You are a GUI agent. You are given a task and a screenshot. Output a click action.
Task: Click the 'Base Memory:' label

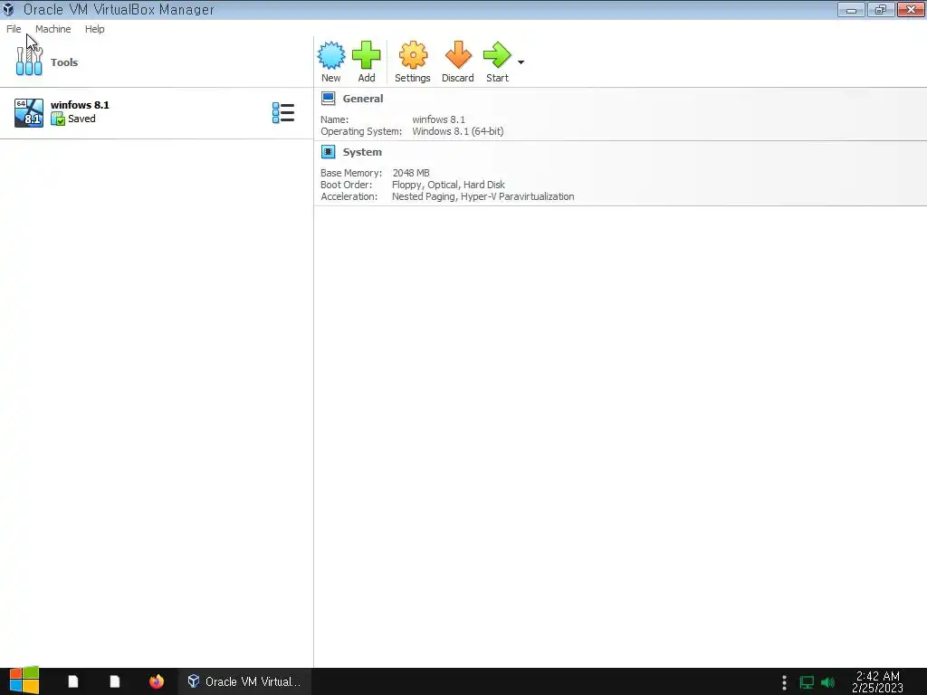(351, 173)
